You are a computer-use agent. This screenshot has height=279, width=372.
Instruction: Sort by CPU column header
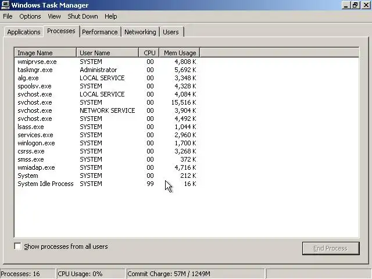(149, 53)
